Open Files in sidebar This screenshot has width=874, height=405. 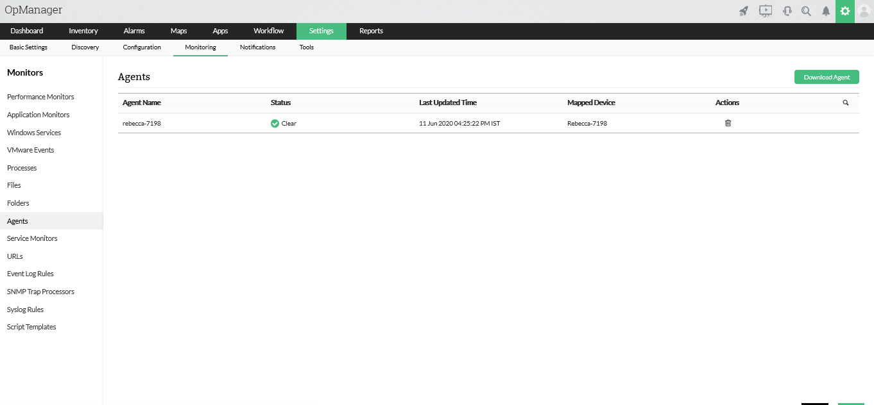[14, 185]
